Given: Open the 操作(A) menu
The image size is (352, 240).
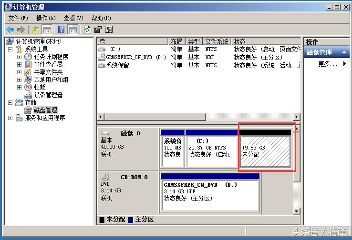Looking at the screenshot, I should click(46, 18).
